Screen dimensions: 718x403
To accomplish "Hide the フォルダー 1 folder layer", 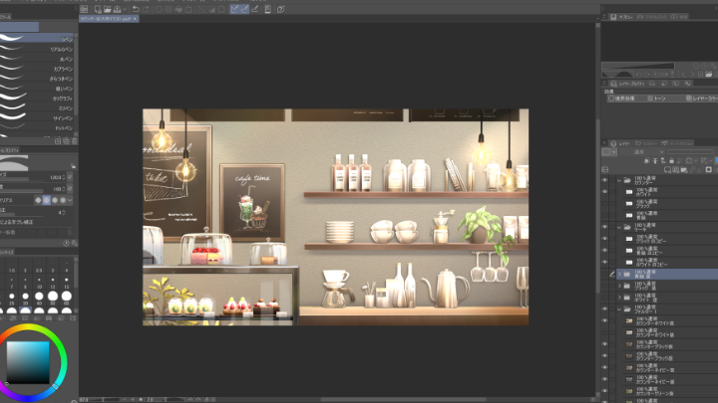I will click(604, 308).
